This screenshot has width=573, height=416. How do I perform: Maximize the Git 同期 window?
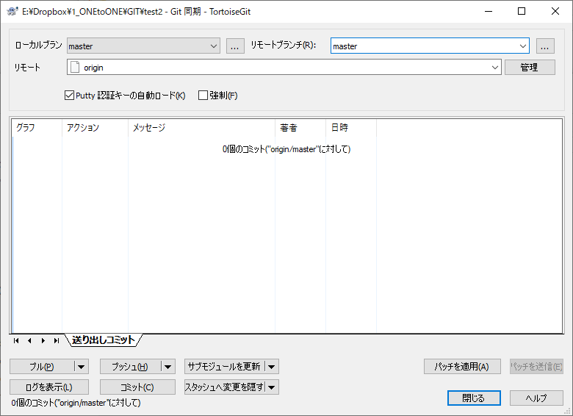click(522, 11)
